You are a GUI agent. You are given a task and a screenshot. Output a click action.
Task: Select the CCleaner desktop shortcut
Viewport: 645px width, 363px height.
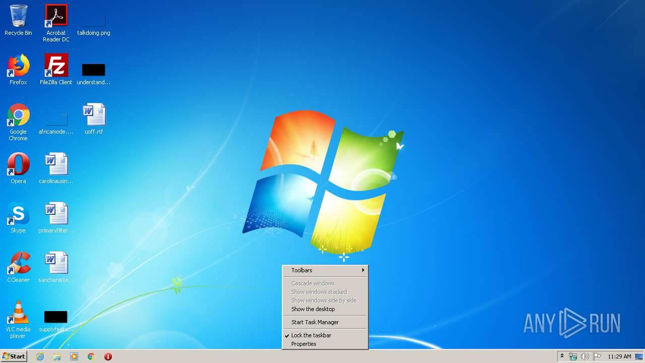click(18, 267)
